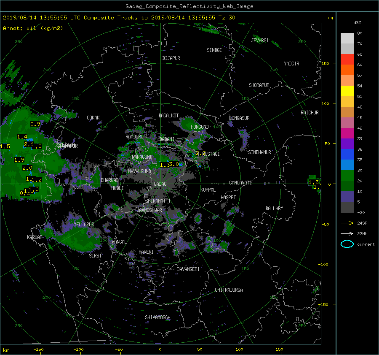Click the dBZ legend heading

[x=357, y=23]
